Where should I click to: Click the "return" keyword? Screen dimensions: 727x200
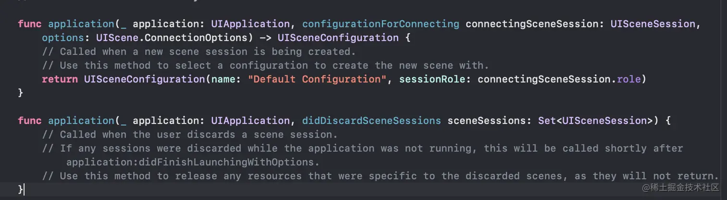(x=60, y=79)
